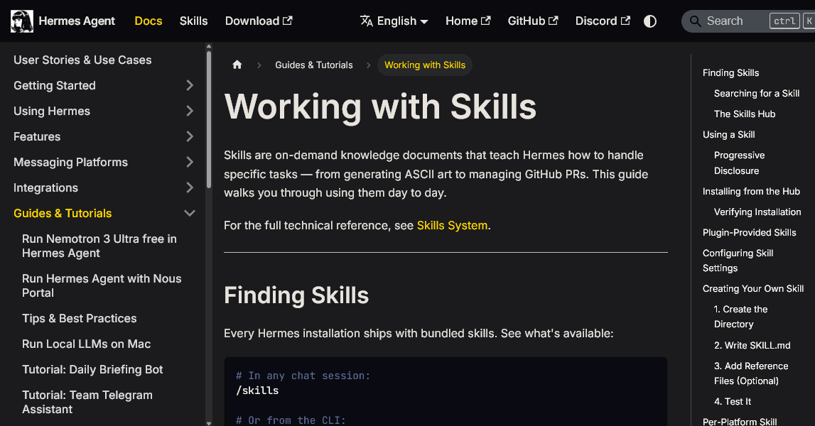Jump to Finding Skills in contents
815x426 pixels.
click(x=730, y=72)
